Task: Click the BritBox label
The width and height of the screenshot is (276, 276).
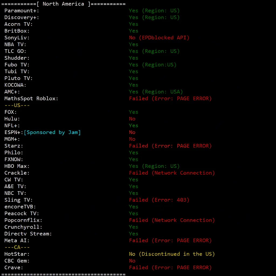Action: pyautogui.click(x=17, y=31)
